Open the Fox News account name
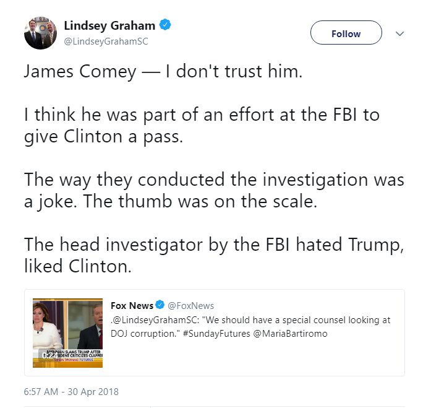The height and width of the screenshot is (408, 431). point(131,305)
